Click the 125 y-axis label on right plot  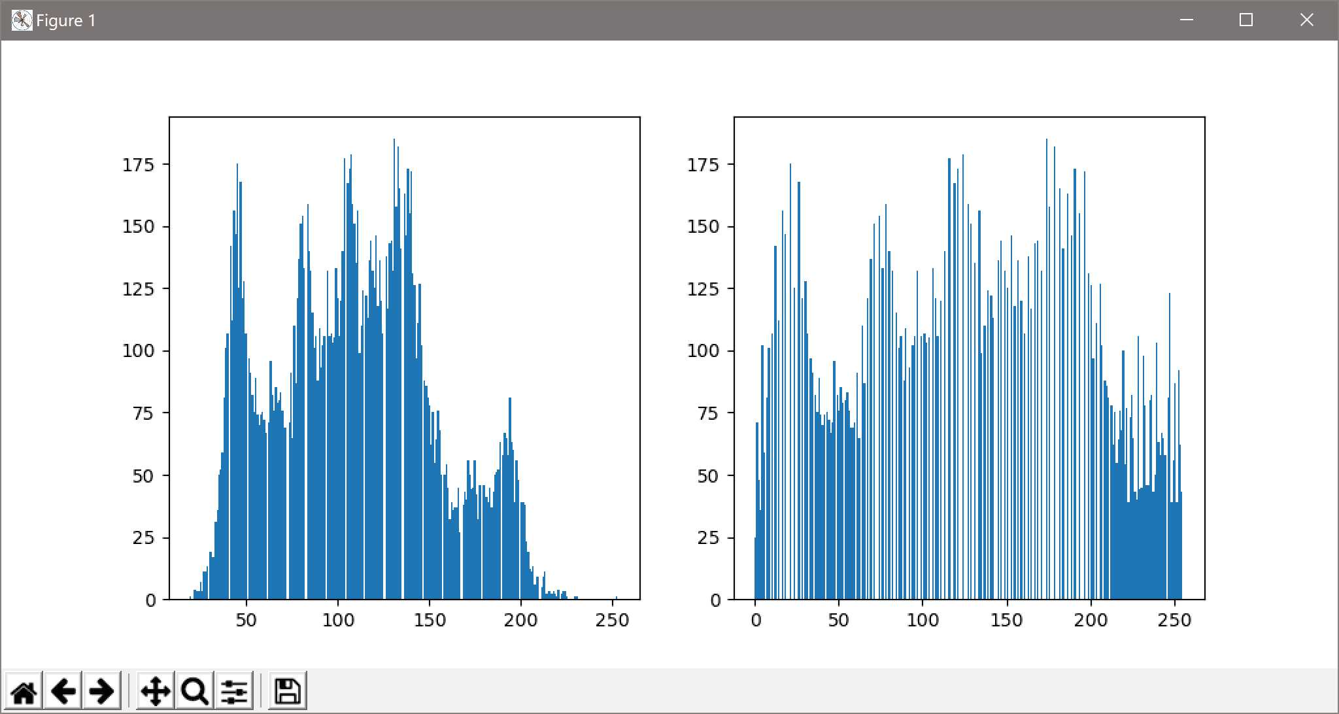click(703, 289)
